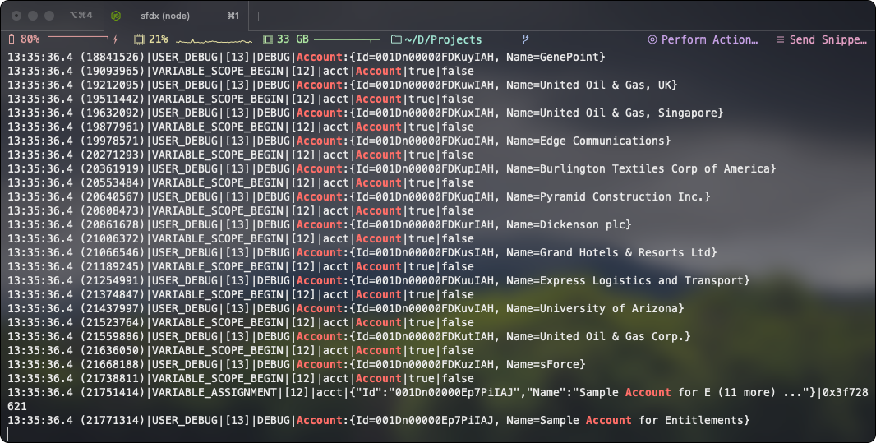
Task: Click the counter (21771314) in last line
Action: (x=112, y=420)
